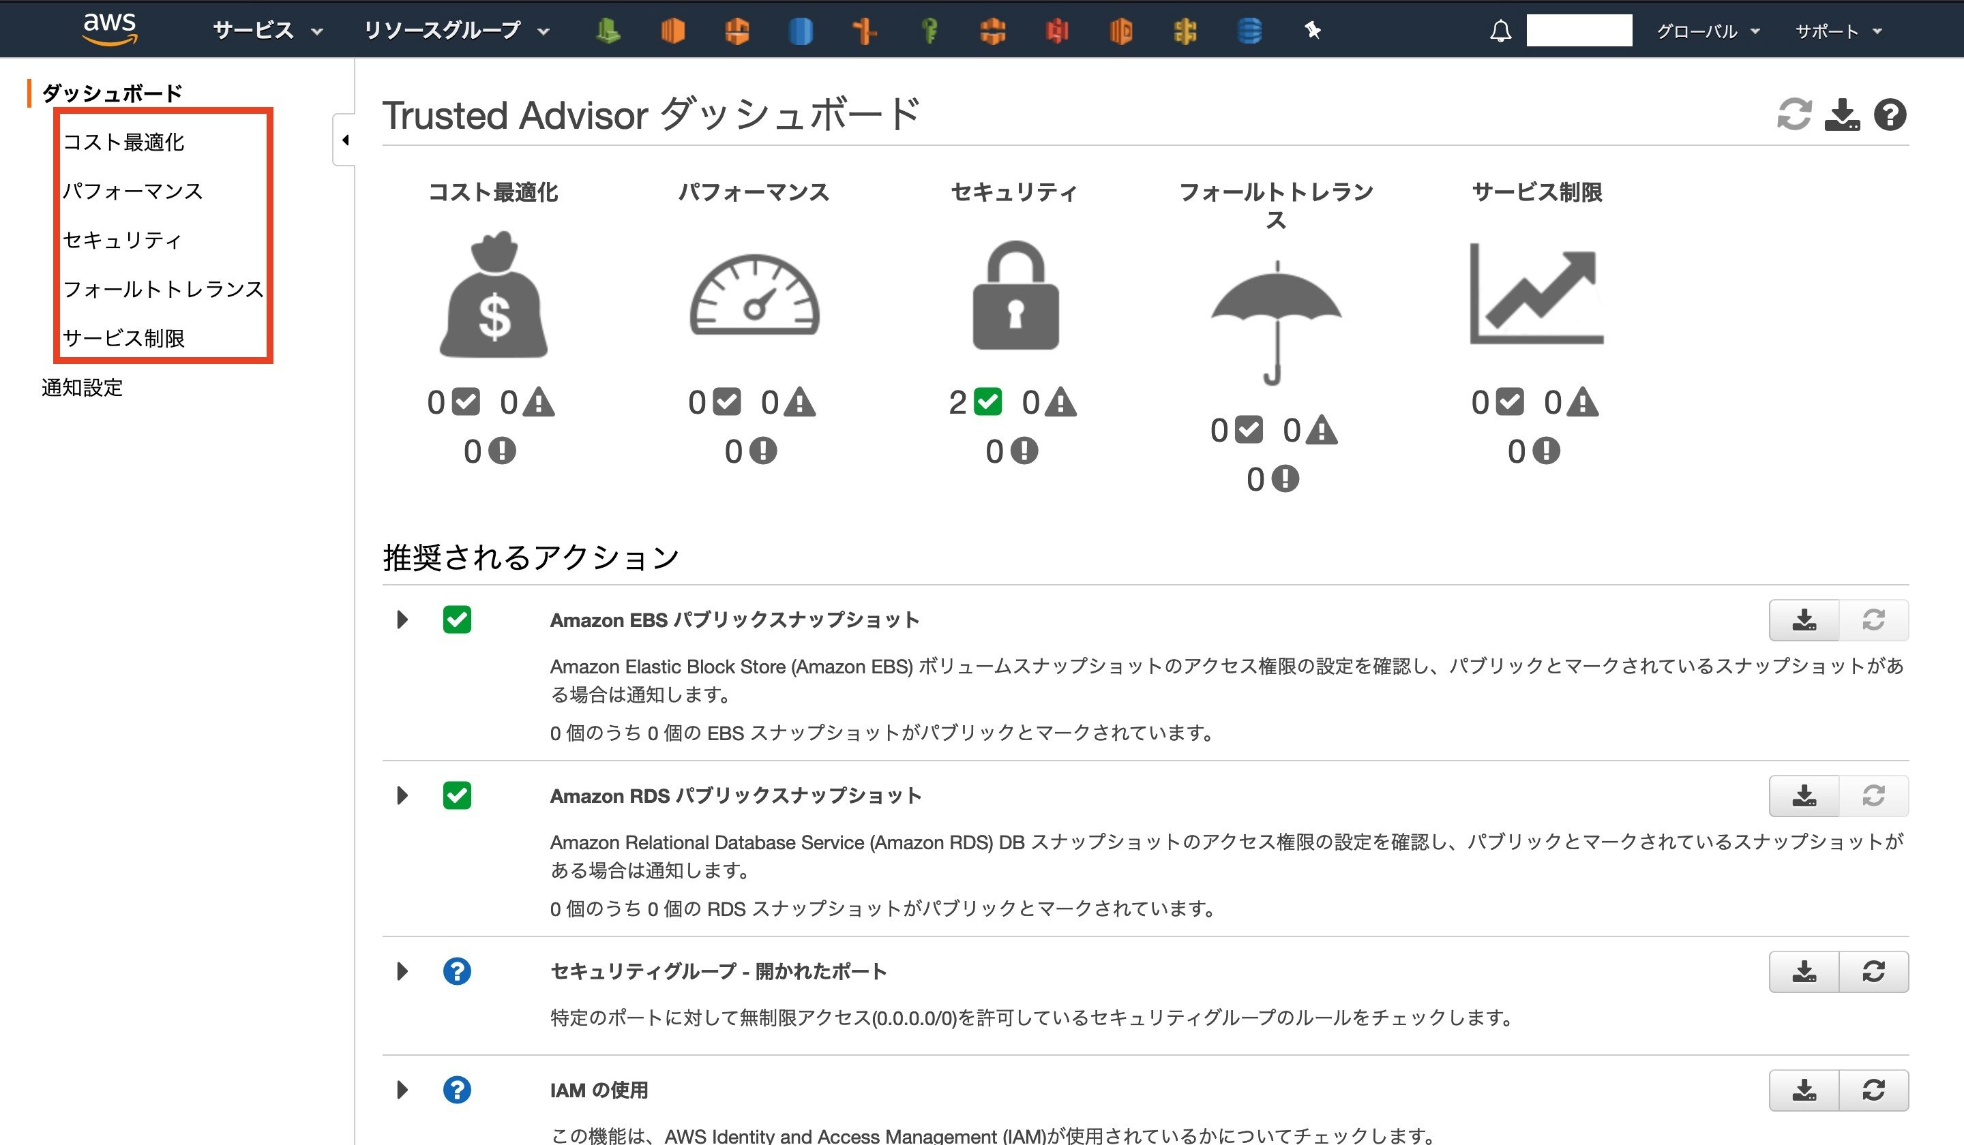Expand IAM の使用 check details
The width and height of the screenshot is (1964, 1145).
pos(402,1090)
